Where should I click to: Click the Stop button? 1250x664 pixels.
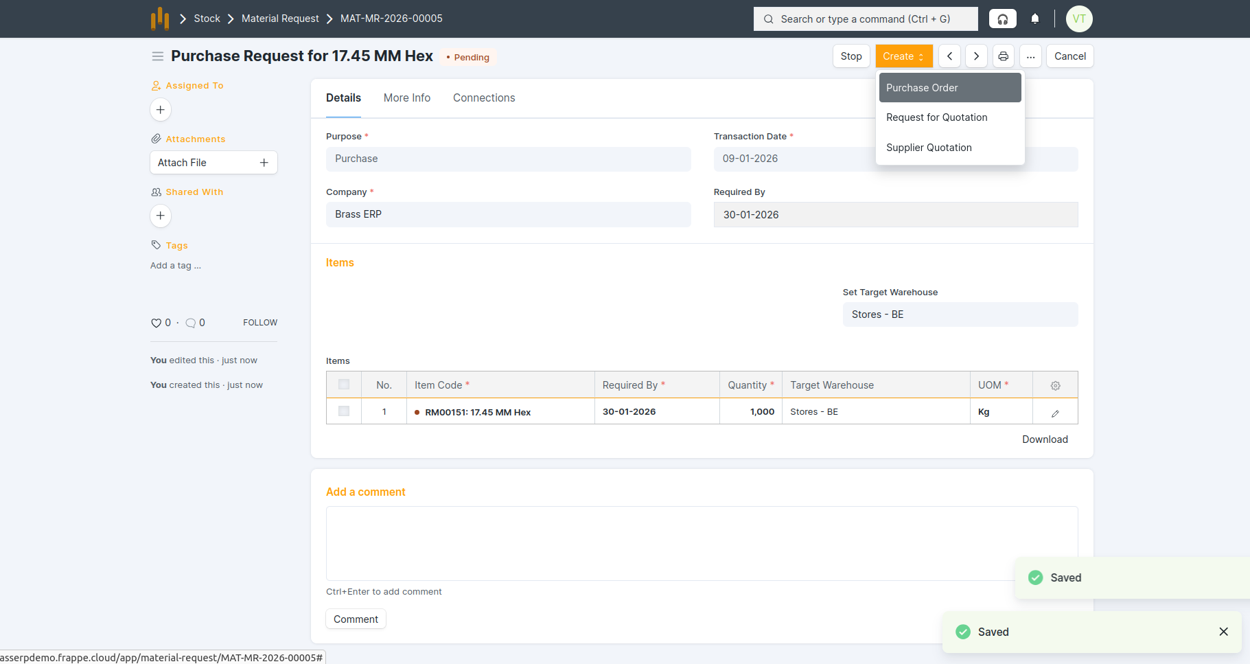(851, 56)
